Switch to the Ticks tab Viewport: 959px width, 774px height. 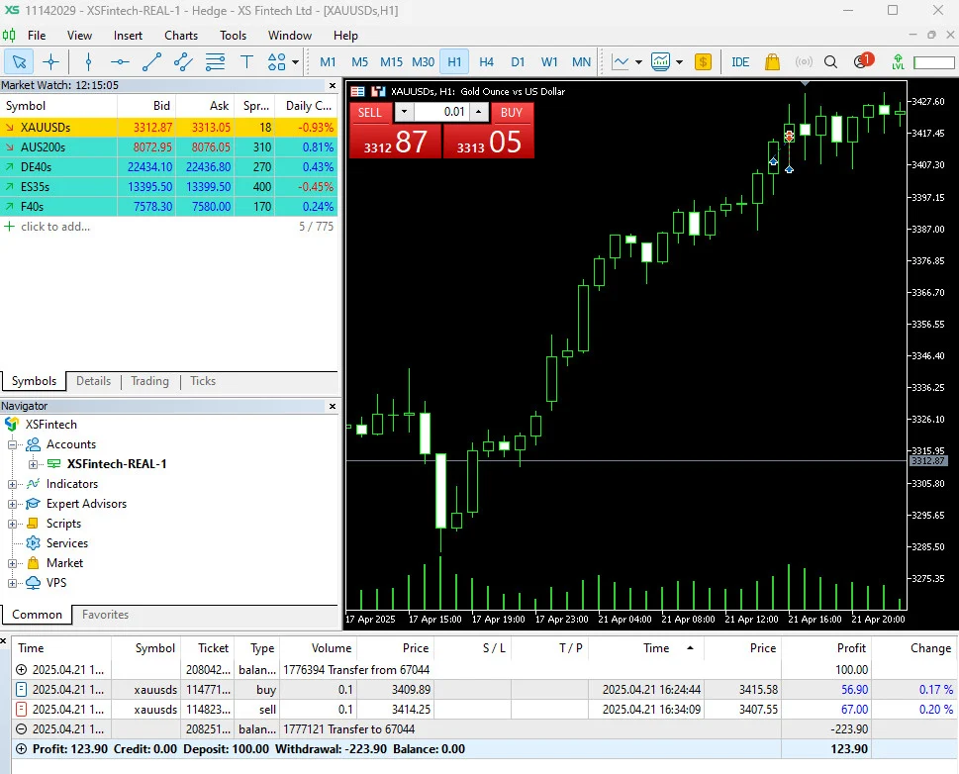[x=203, y=381]
